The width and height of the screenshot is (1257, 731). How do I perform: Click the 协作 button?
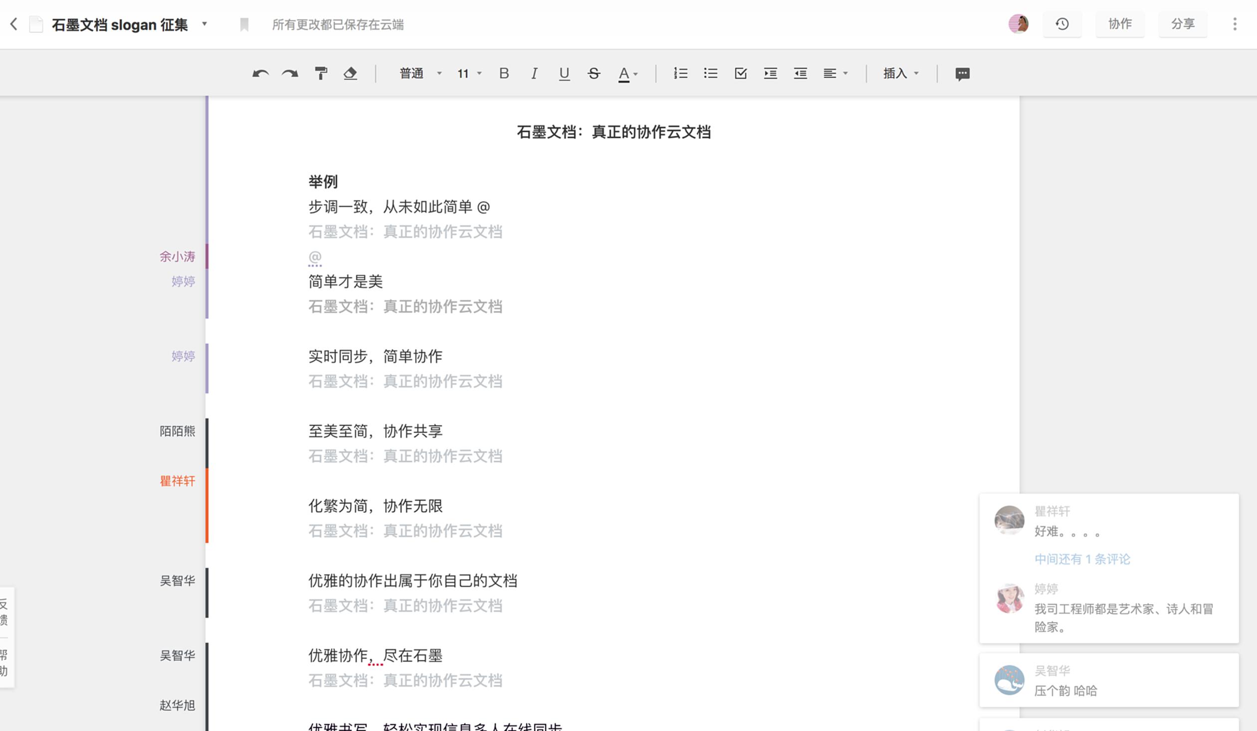tap(1120, 24)
